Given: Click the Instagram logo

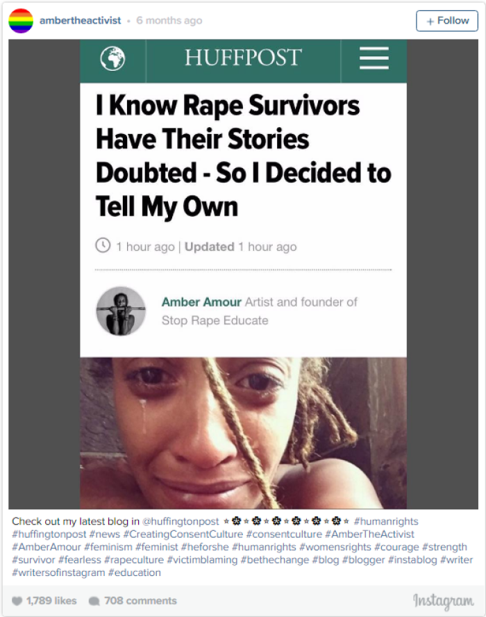Looking at the screenshot, I should click(x=443, y=601).
